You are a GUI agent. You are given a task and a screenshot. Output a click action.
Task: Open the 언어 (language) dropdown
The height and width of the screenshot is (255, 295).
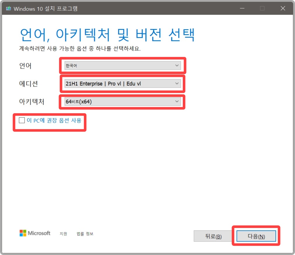[x=122, y=65]
